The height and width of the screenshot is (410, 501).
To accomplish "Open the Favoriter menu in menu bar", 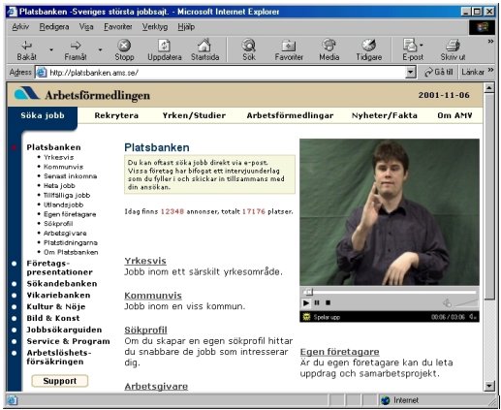I will coord(118,27).
